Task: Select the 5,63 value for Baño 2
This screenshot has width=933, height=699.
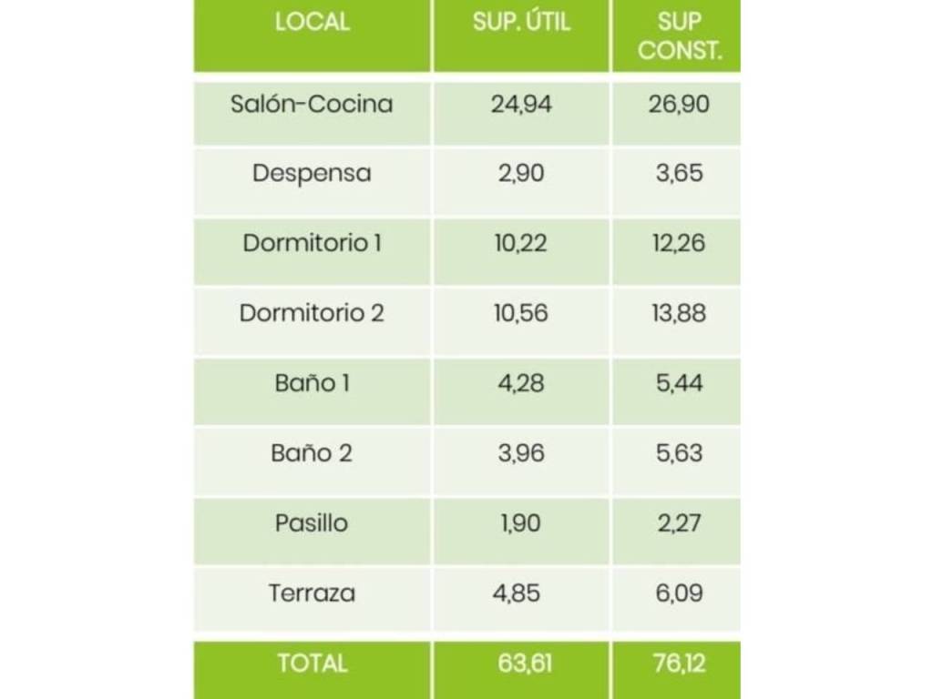Action: pos(679,453)
